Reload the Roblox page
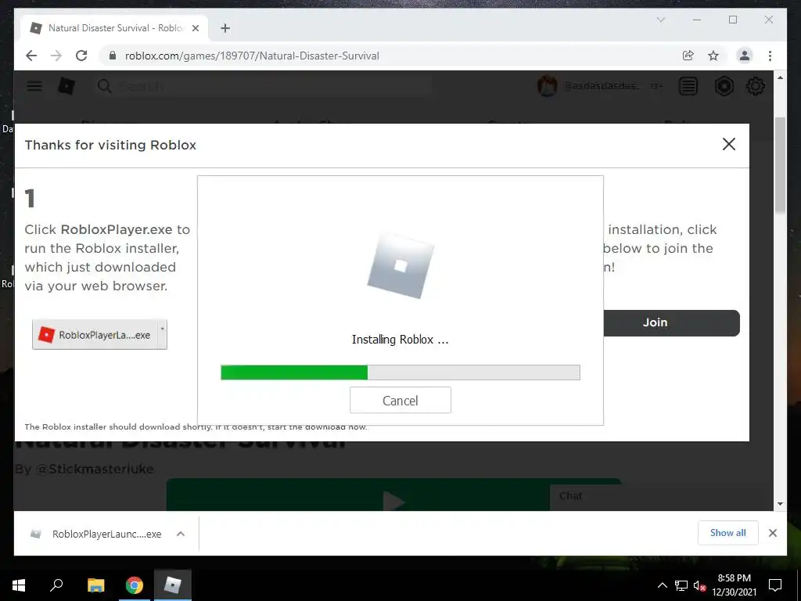Image resolution: width=801 pixels, height=601 pixels. 81,56
